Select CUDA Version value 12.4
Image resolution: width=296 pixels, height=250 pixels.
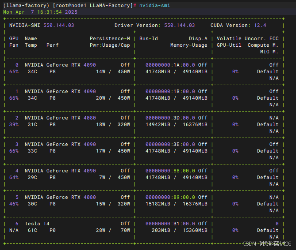coord(260,25)
